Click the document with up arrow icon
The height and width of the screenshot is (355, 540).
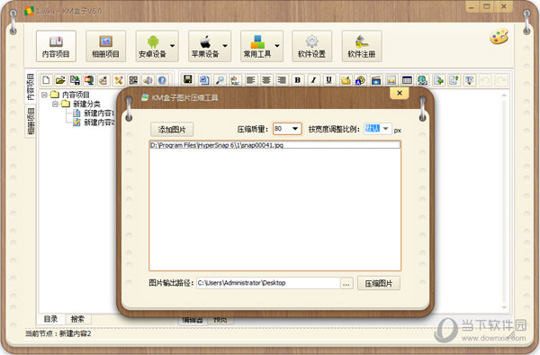pyautogui.click(x=454, y=80)
